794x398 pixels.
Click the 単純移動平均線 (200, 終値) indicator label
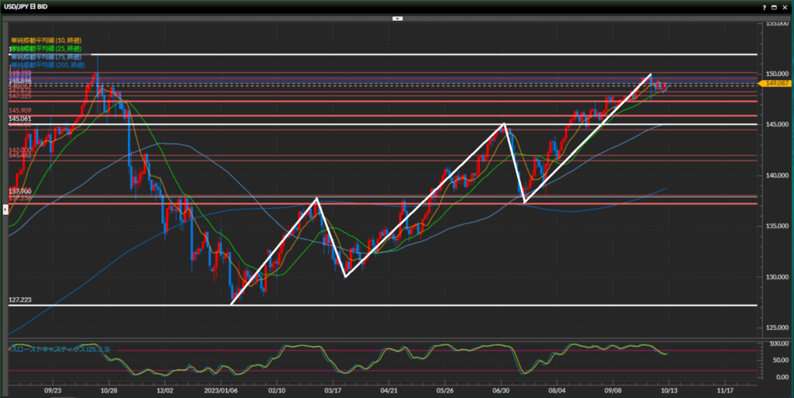[x=48, y=65]
